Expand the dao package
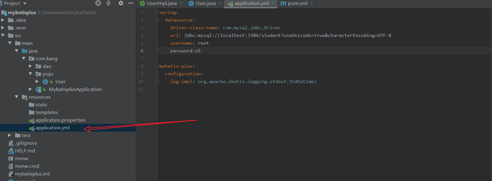This screenshot has width=492, height=181. pos(30,66)
